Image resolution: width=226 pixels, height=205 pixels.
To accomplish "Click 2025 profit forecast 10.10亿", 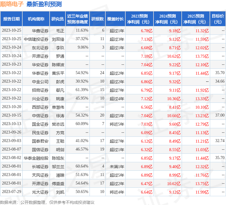I will [x=202, y=107].
